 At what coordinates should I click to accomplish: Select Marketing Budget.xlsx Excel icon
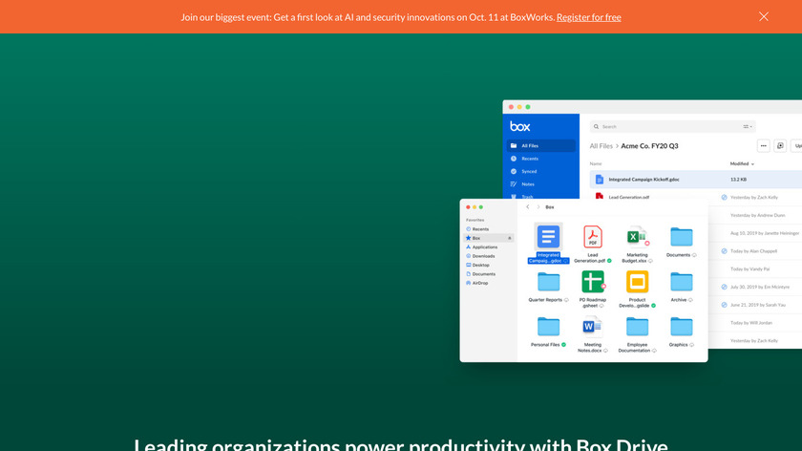tap(638, 237)
